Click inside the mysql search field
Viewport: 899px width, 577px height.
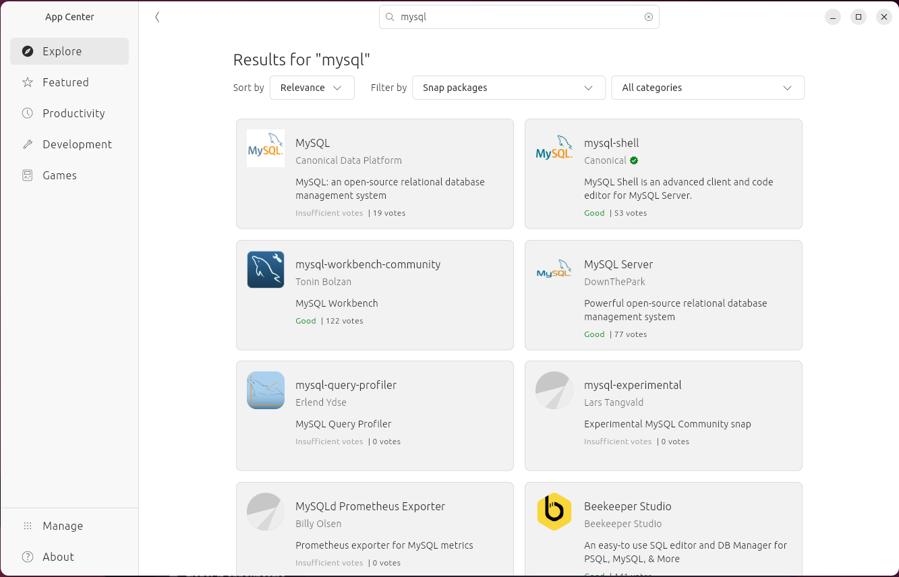point(519,17)
